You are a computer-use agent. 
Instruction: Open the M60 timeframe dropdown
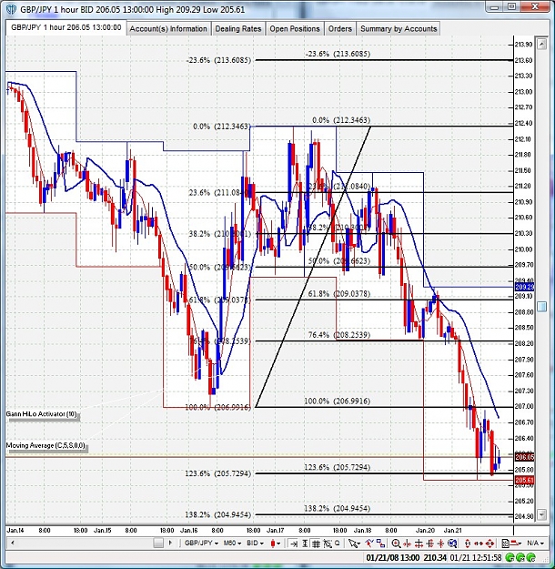click(x=232, y=544)
